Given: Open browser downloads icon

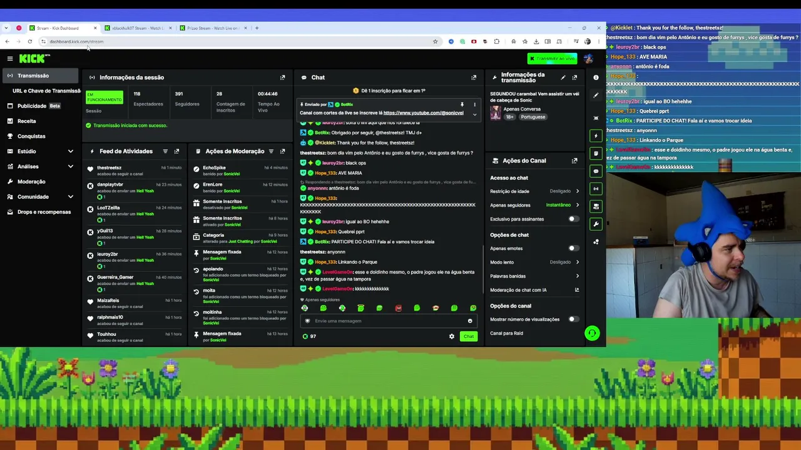Looking at the screenshot, I should (x=536, y=42).
